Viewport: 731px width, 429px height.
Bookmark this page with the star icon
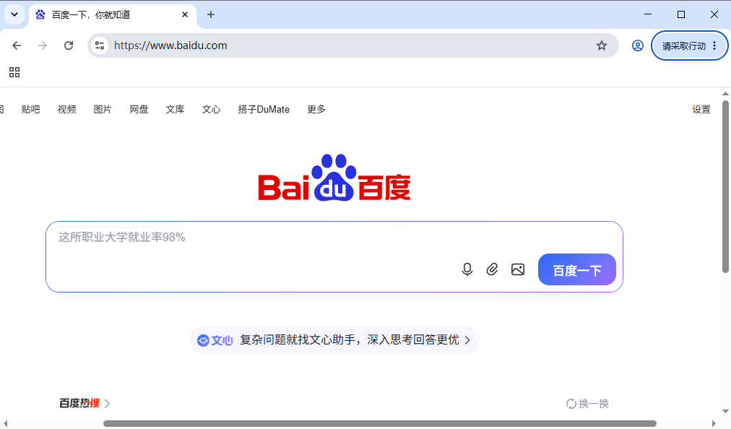[x=602, y=45]
